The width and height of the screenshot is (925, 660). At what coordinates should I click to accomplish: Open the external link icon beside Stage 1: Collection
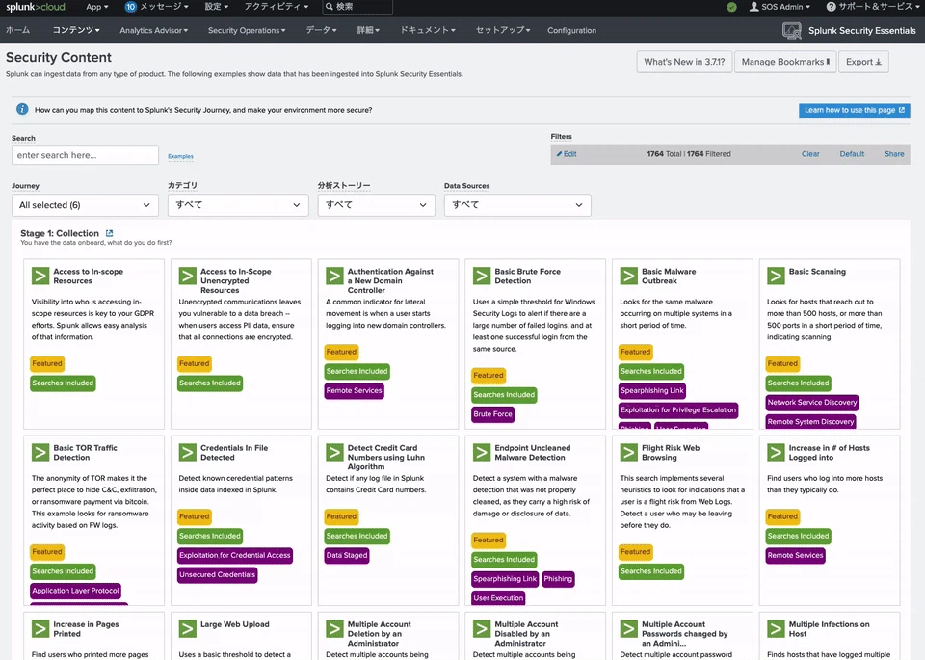coord(109,233)
